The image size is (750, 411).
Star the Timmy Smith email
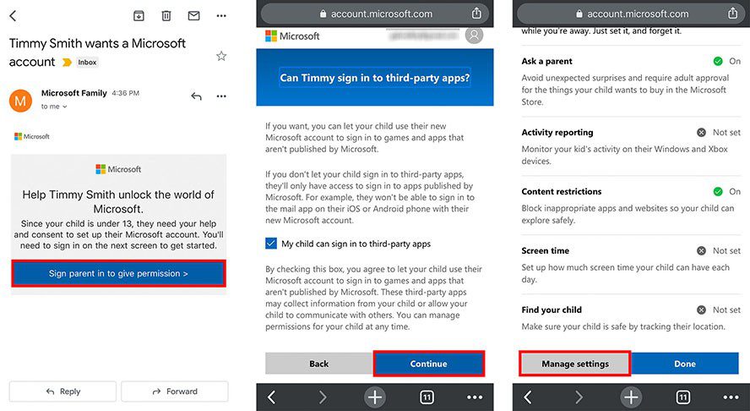[221, 57]
